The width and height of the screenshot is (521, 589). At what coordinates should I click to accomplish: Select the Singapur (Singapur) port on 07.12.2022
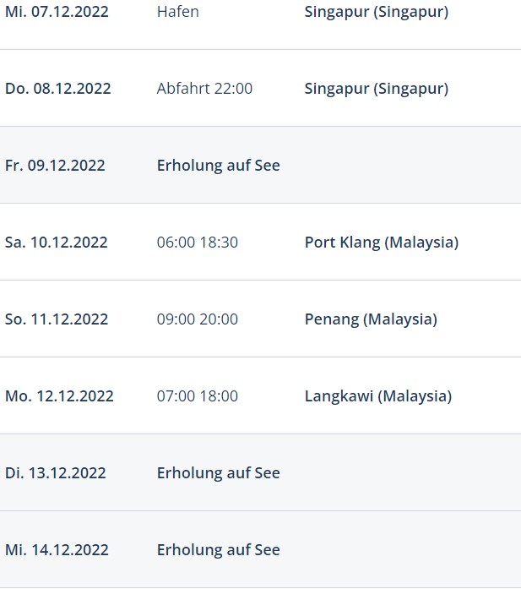click(376, 12)
